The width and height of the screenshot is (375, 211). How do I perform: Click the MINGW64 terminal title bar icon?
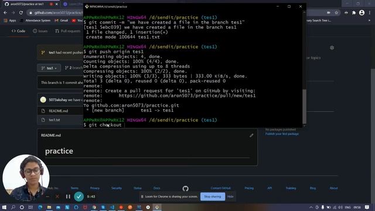87,6
